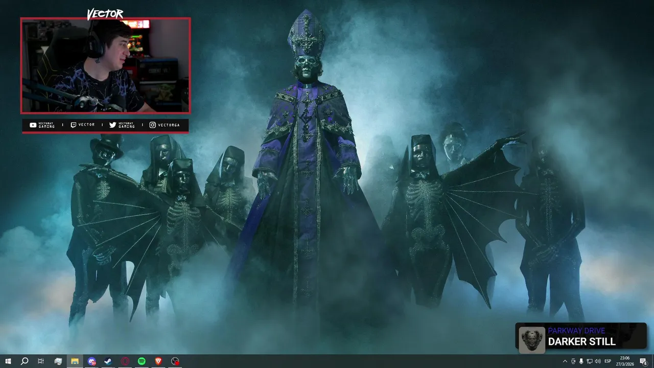Launch Steam from the taskbar
654x368 pixels.
pos(108,361)
